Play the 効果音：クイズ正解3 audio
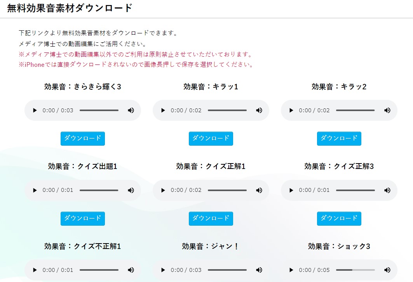413x282 pixels. pos(291,190)
